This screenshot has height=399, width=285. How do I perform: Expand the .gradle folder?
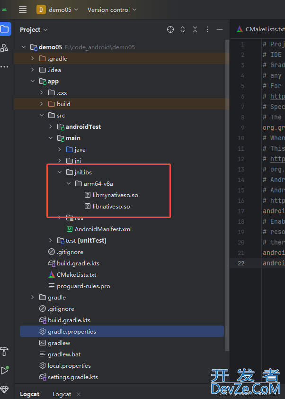pos(33,59)
